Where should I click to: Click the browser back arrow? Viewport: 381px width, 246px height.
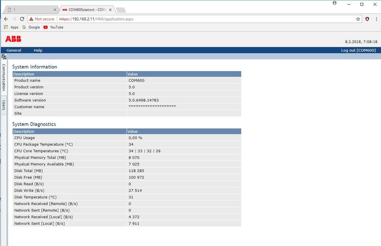pos(6,19)
